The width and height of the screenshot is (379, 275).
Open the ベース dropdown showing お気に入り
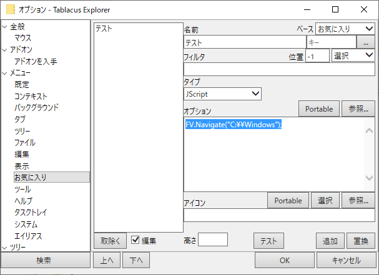click(x=345, y=29)
